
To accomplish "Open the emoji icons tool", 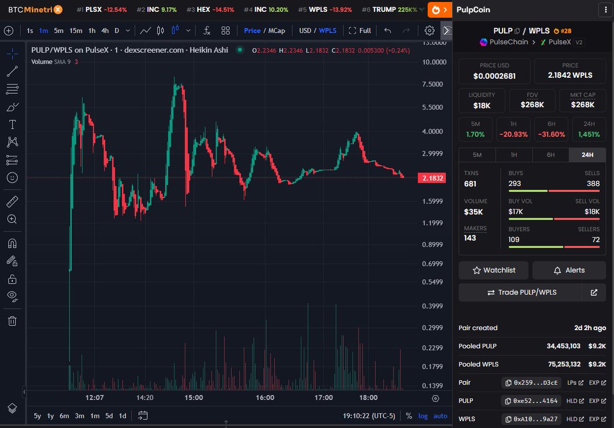I will 12,178.
